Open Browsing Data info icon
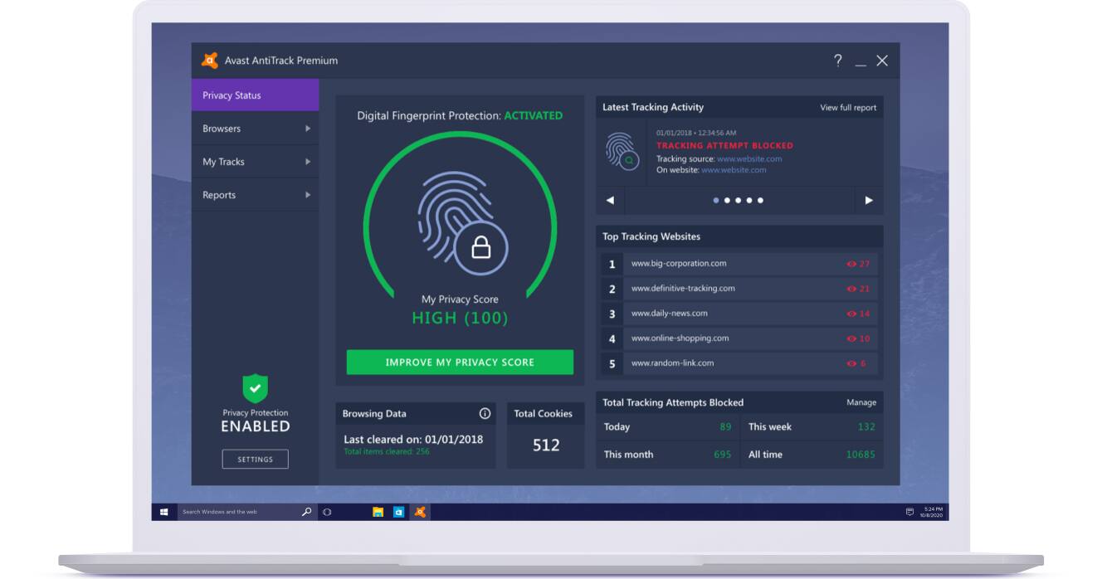The height and width of the screenshot is (579, 1102). tap(485, 413)
